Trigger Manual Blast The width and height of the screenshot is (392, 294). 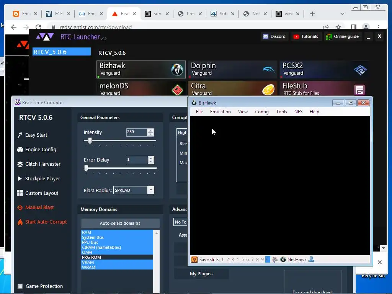[x=35, y=207]
